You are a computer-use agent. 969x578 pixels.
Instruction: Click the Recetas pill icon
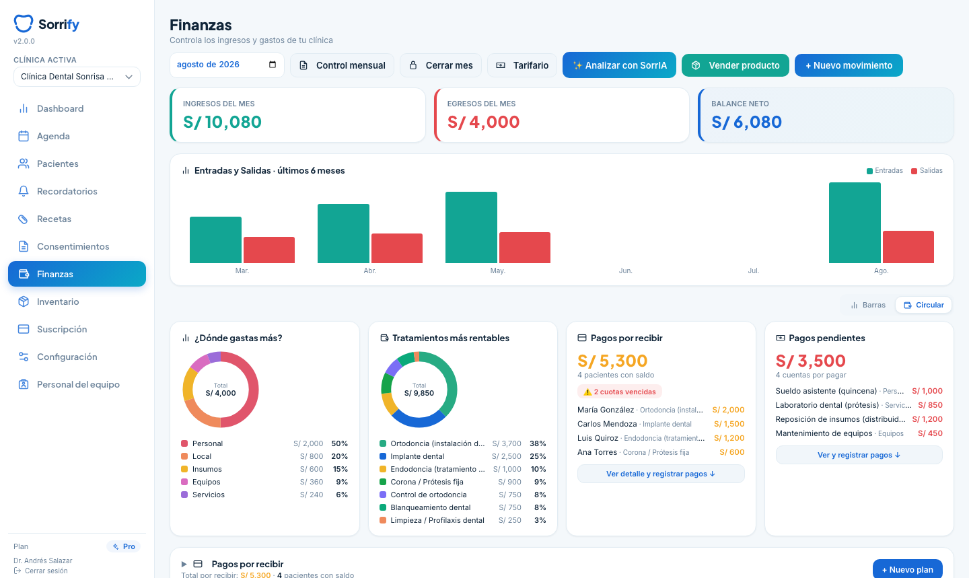click(x=24, y=219)
